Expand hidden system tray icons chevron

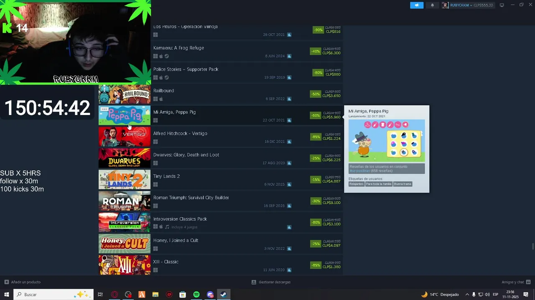point(467,295)
